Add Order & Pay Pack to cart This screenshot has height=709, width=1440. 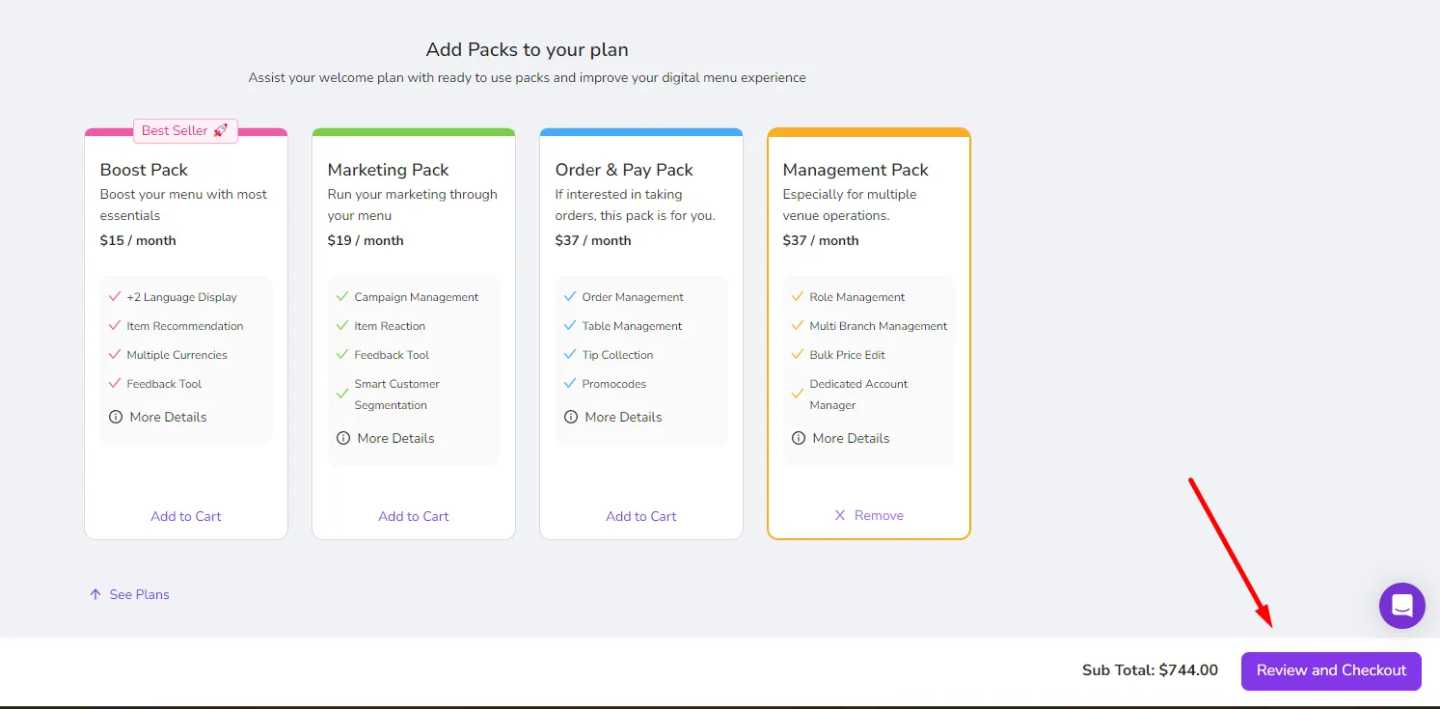coord(641,516)
